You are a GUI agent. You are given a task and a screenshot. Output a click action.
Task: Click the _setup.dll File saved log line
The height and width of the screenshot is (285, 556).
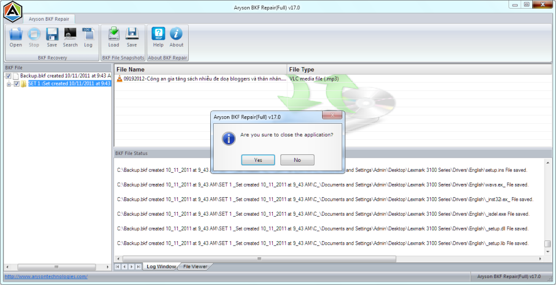click(323, 228)
